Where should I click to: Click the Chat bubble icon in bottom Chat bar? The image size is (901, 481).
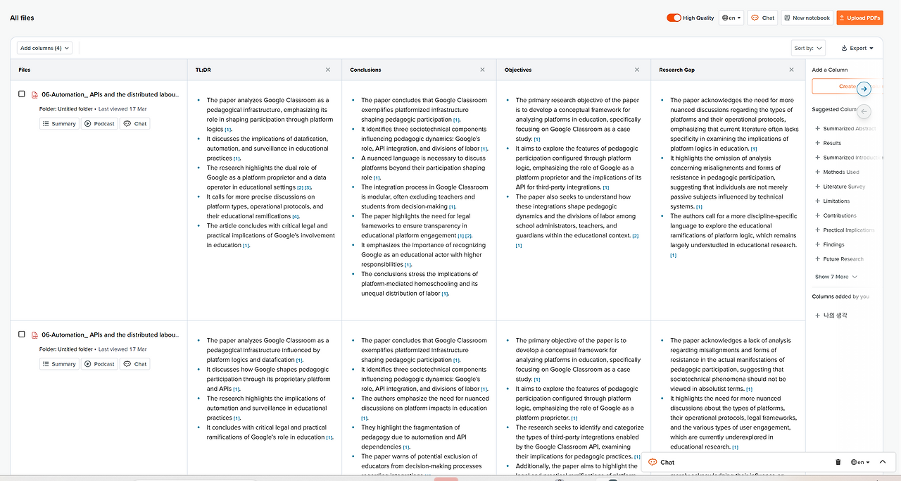point(653,462)
